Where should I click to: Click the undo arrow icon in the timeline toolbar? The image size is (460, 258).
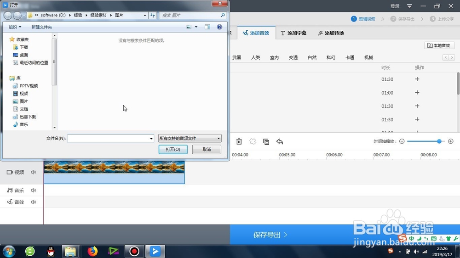tap(280, 141)
